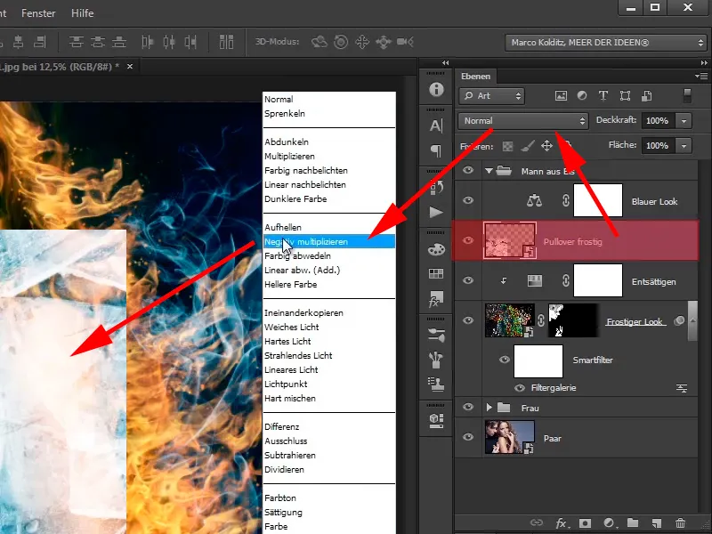
Task: Open the layer filter Art dropdown
Action: [491, 96]
